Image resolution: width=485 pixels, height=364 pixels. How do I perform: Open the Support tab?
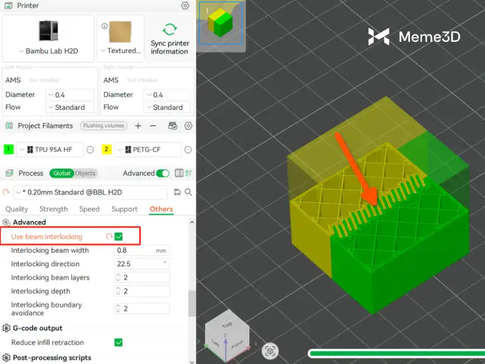tap(124, 209)
